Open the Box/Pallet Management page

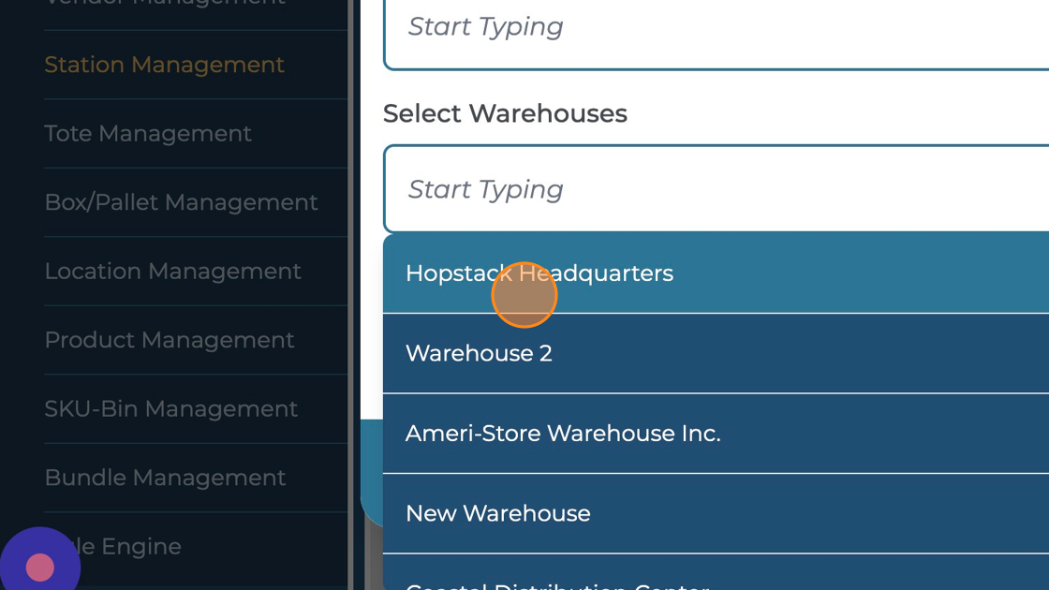tap(181, 202)
